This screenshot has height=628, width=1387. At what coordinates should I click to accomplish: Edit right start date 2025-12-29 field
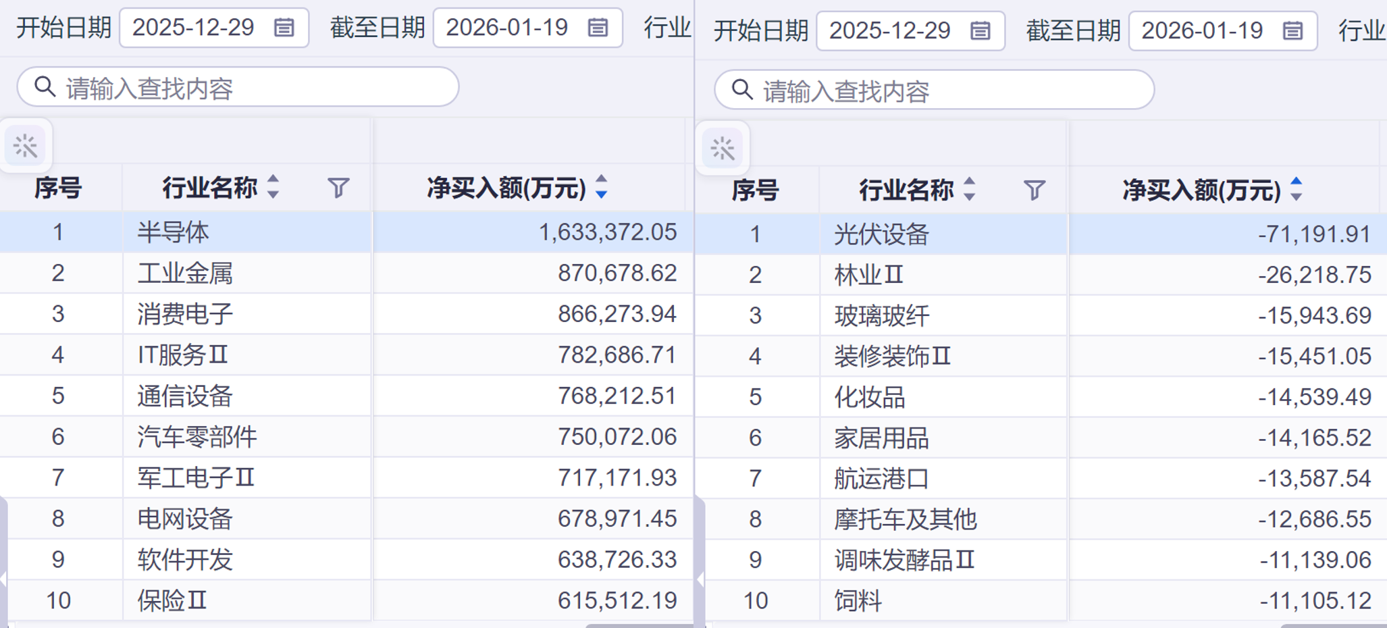point(910,30)
